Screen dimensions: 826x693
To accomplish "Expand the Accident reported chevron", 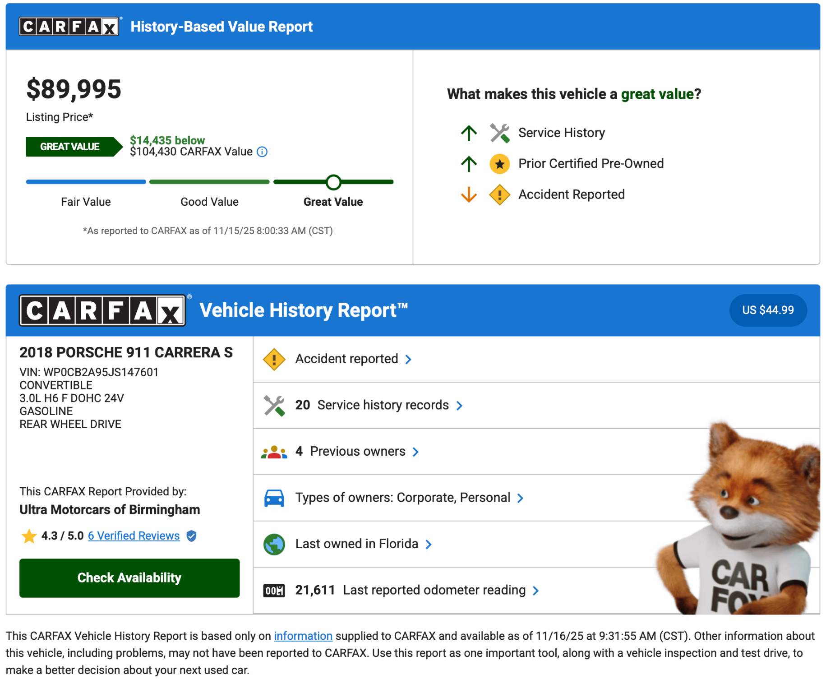I will (408, 360).
